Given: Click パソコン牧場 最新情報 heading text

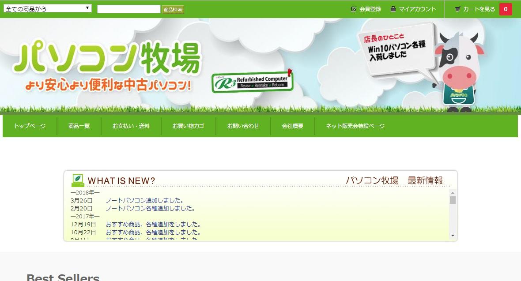Looking at the screenshot, I should coord(394,180).
